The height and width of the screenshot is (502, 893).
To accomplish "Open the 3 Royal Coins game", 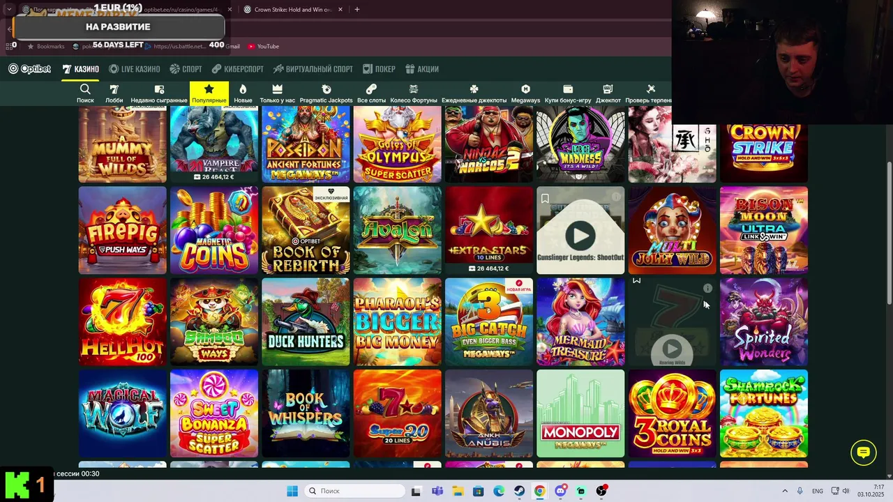I will [x=673, y=413].
